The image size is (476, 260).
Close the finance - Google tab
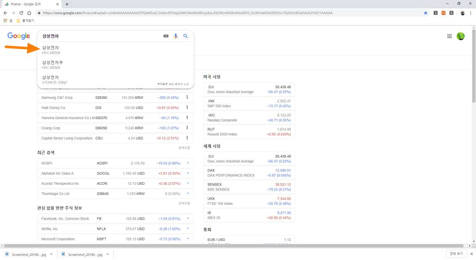(58, 4)
